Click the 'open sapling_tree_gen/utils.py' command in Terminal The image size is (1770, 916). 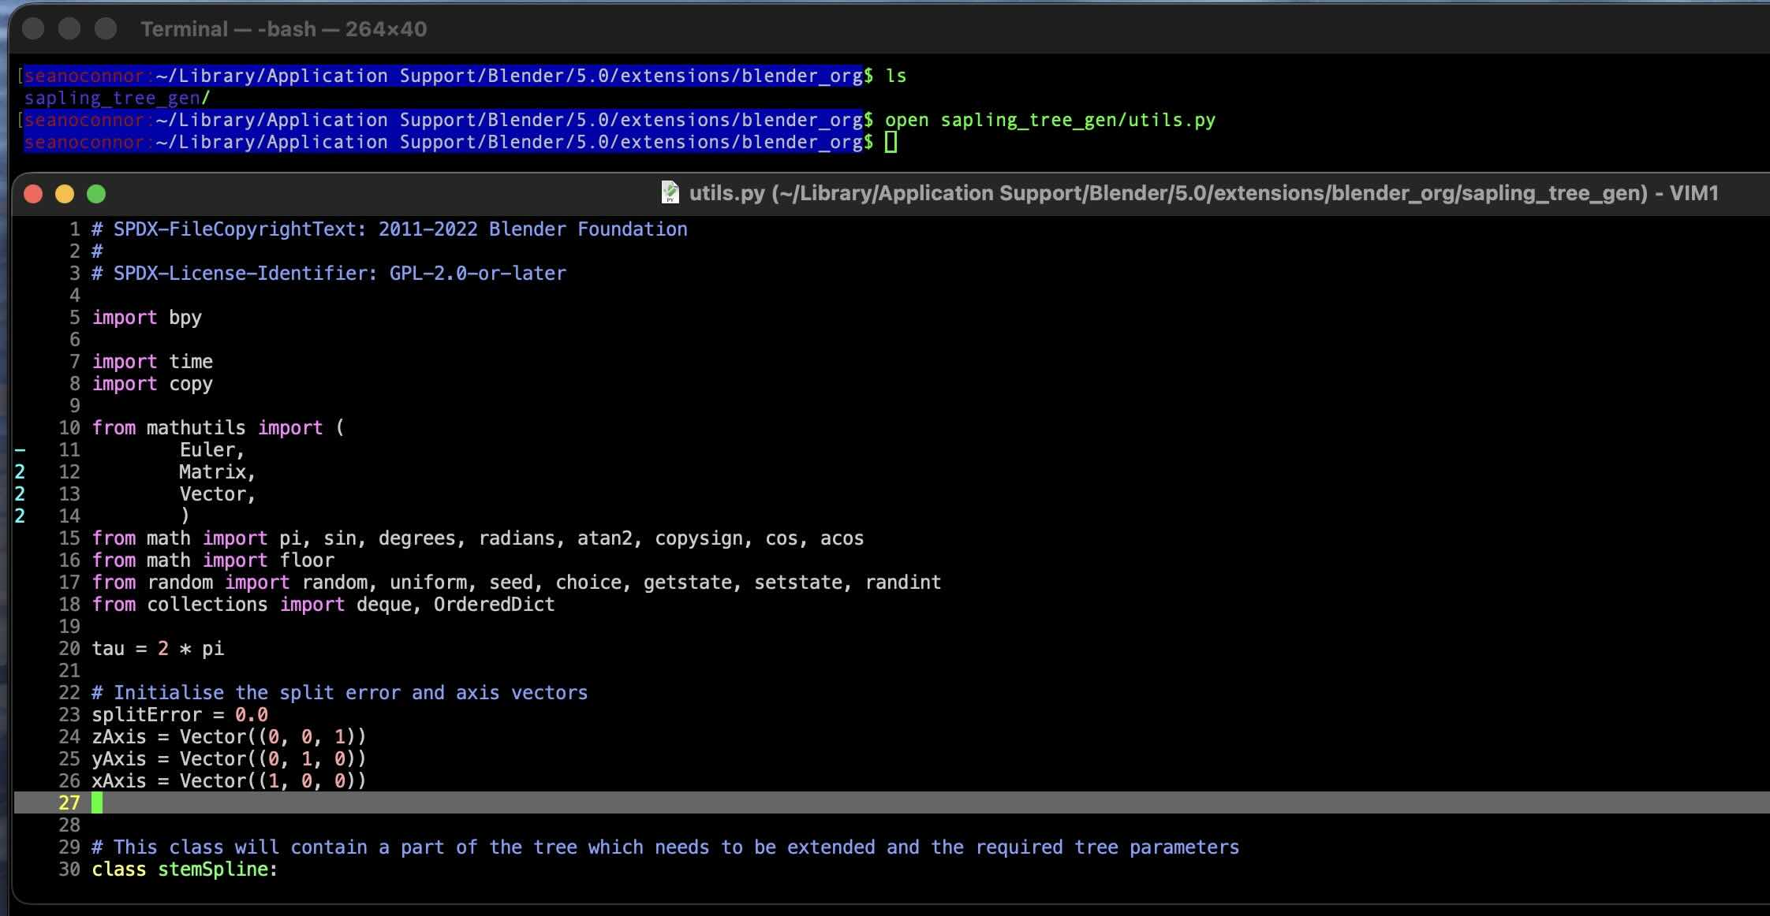click(1050, 120)
